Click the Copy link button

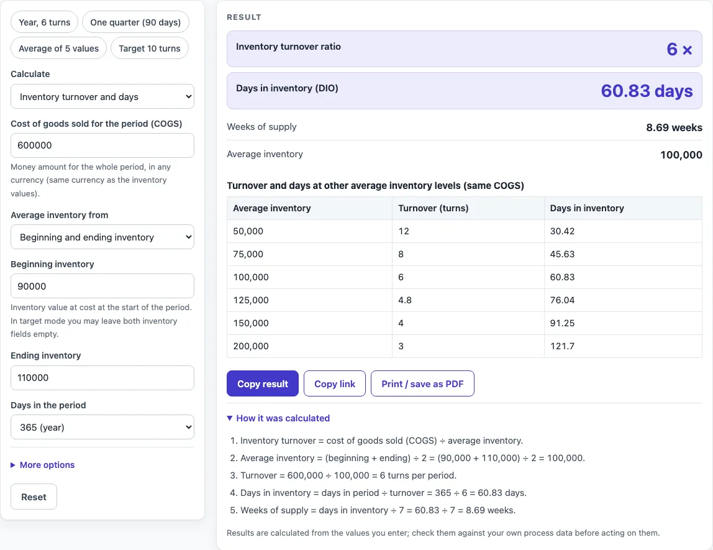pyautogui.click(x=335, y=383)
